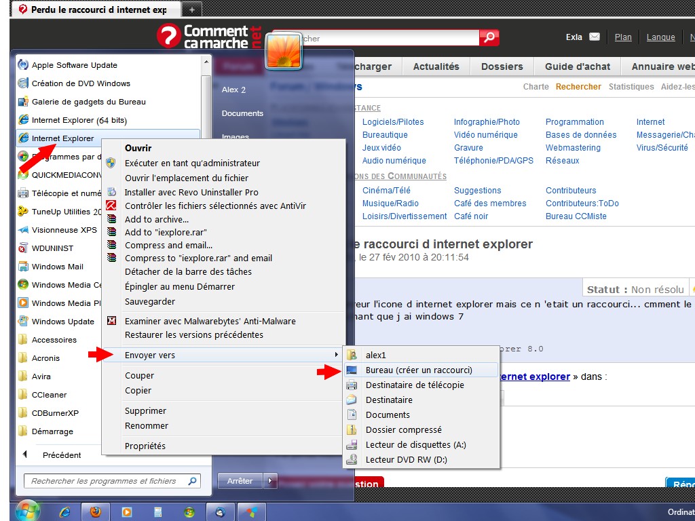Click the user account flower picture
Screen dimensions: 695x521
(x=284, y=51)
